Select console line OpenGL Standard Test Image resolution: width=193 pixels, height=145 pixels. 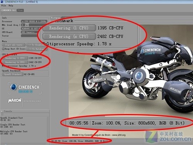click(12, 118)
